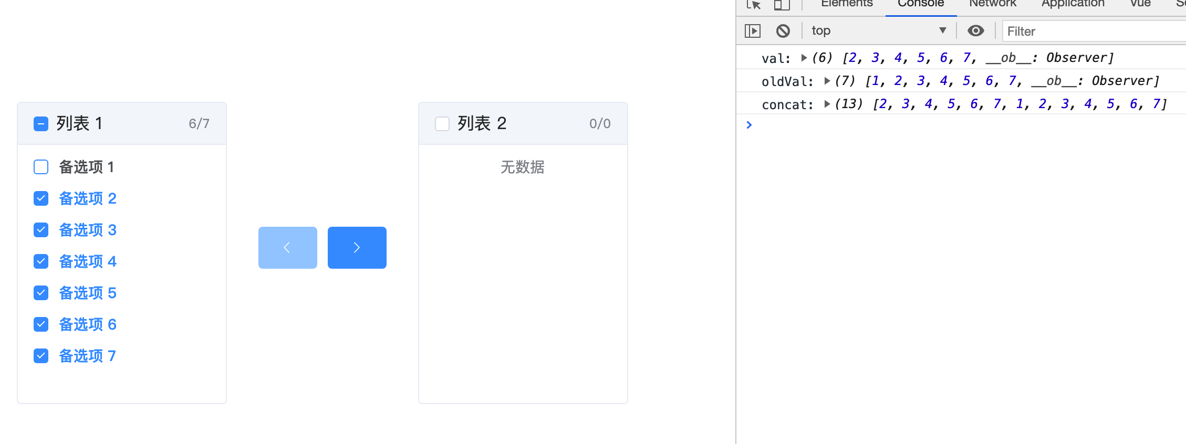Expand the oldVal array log entry
Viewport: 1186px width, 444px height.
827,81
